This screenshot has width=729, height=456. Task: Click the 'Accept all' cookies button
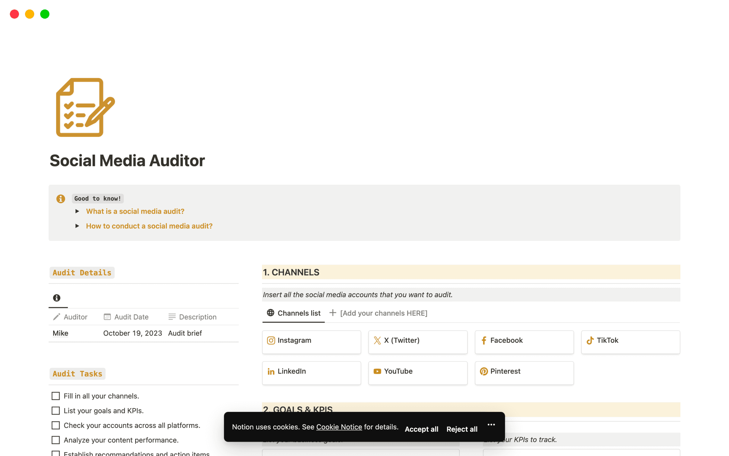click(421, 429)
